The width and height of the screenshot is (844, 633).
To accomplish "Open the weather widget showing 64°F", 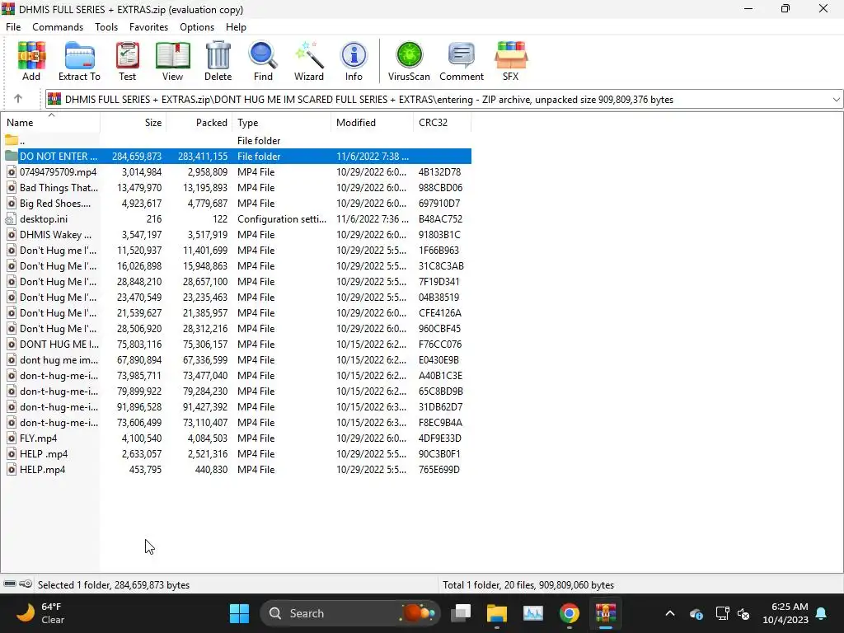I will [40, 613].
